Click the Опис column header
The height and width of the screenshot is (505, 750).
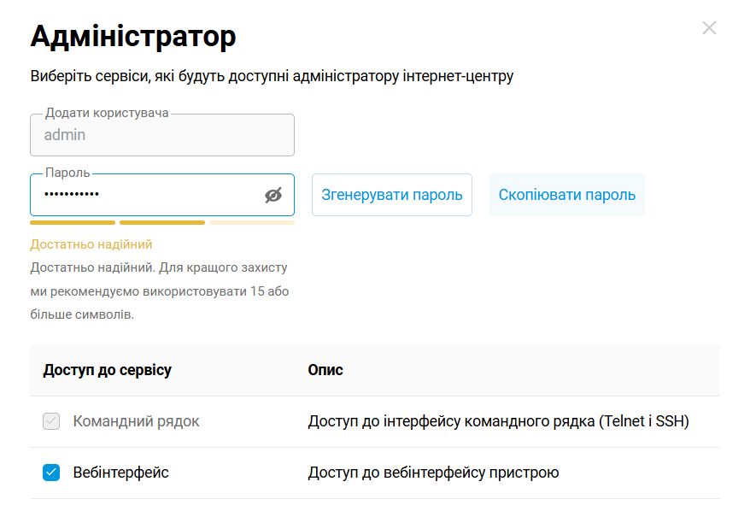point(325,370)
